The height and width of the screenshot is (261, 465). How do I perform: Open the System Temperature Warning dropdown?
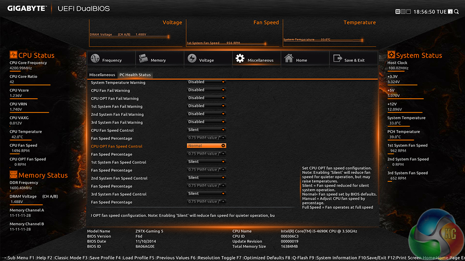point(207,82)
